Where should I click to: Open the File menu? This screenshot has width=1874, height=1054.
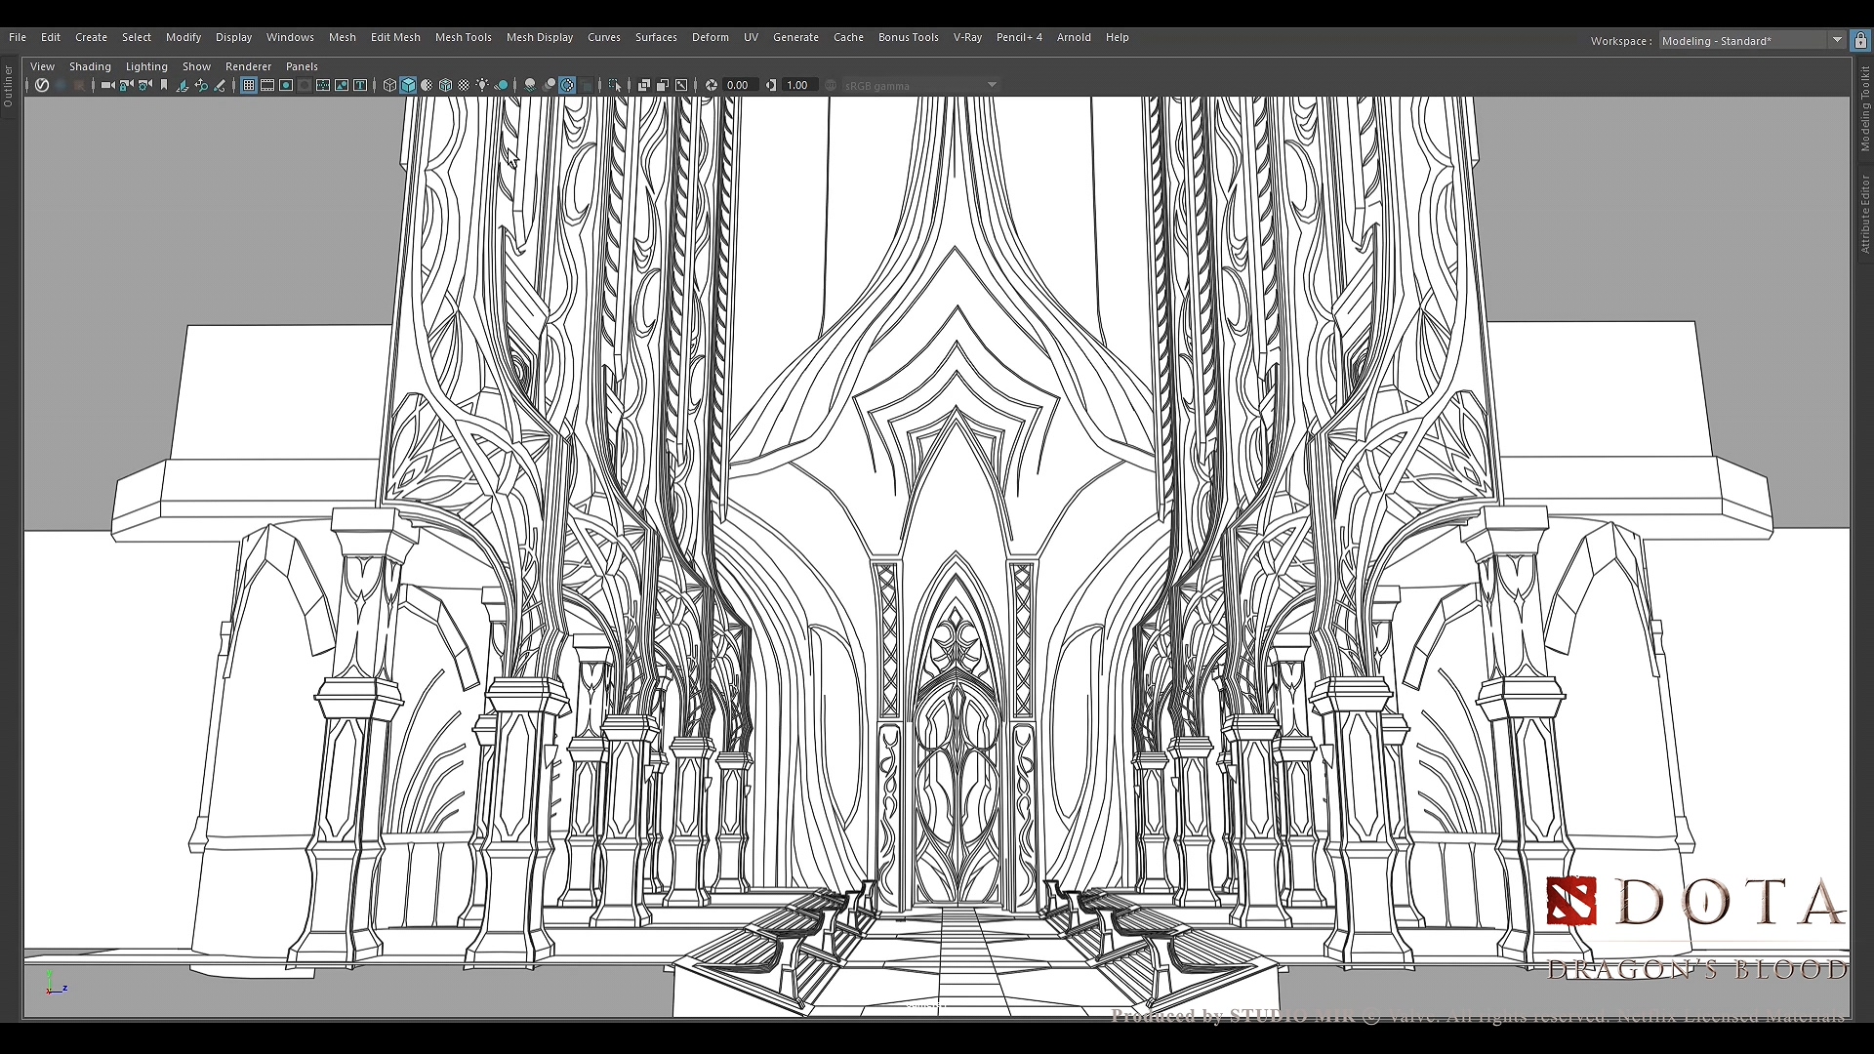[x=18, y=37]
